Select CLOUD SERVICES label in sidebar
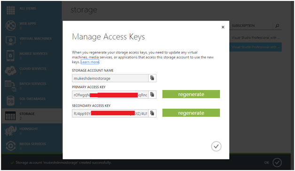The image size is (295, 171). click(33, 68)
